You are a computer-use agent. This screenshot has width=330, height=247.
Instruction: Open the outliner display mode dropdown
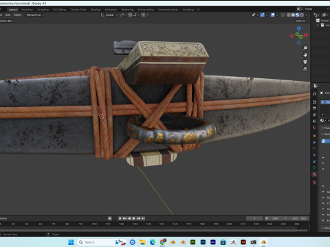[317, 15]
